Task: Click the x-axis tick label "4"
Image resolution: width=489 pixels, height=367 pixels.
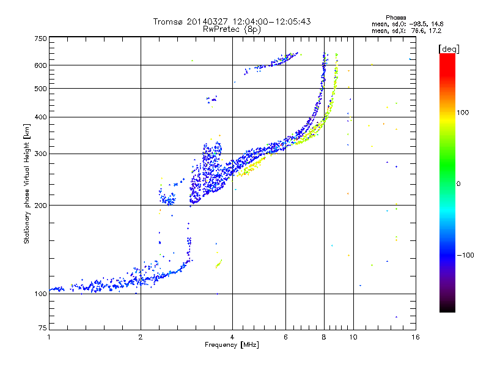Action: coord(232,337)
